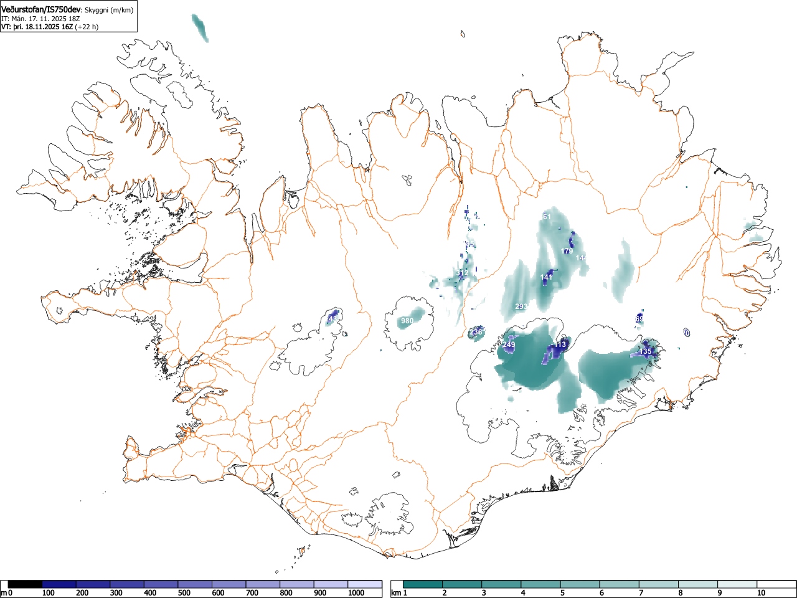Select the 6–7 km legend swatch

tap(620, 584)
